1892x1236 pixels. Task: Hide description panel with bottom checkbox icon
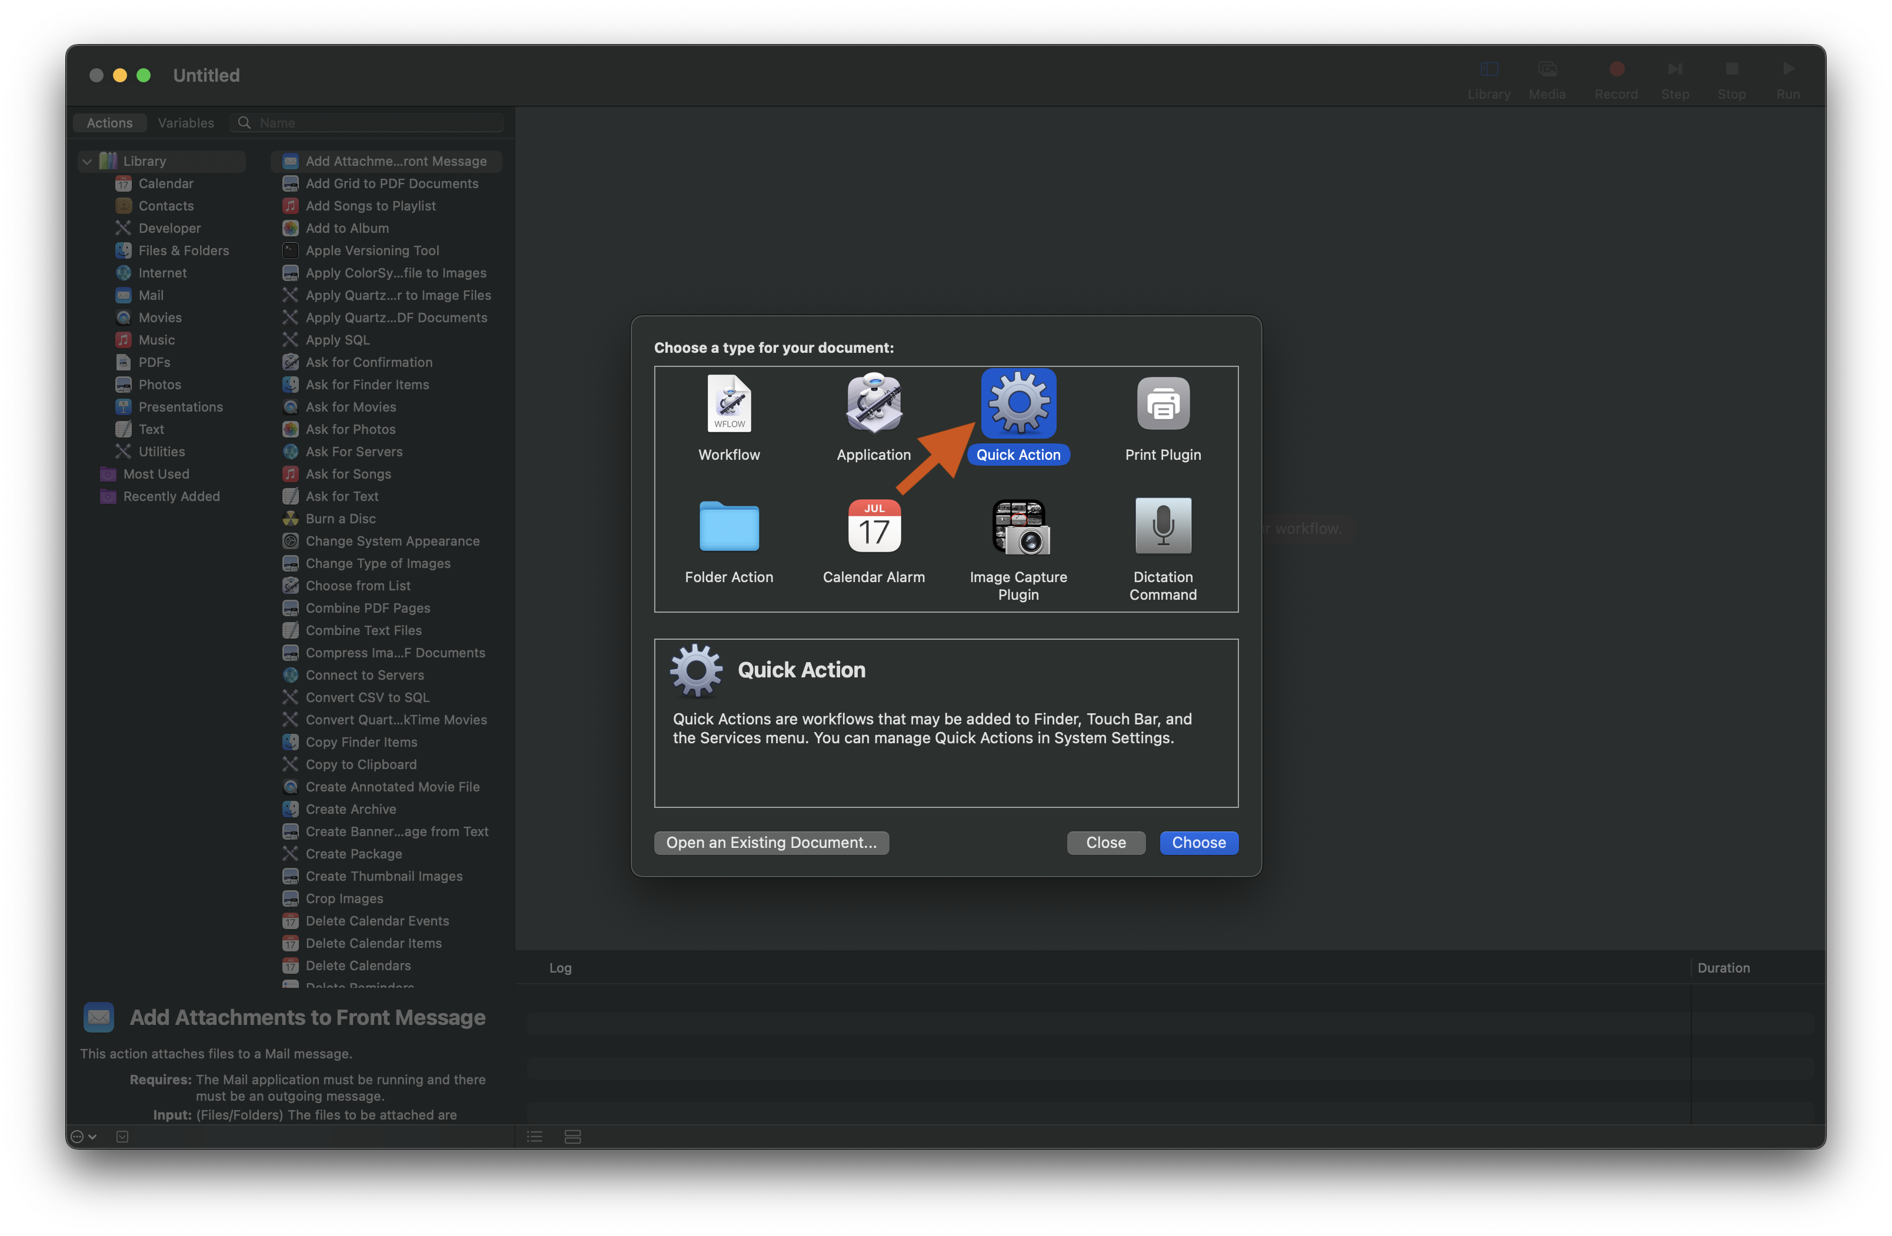(122, 1137)
